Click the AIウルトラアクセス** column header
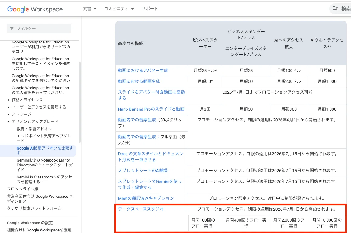 [327, 43]
